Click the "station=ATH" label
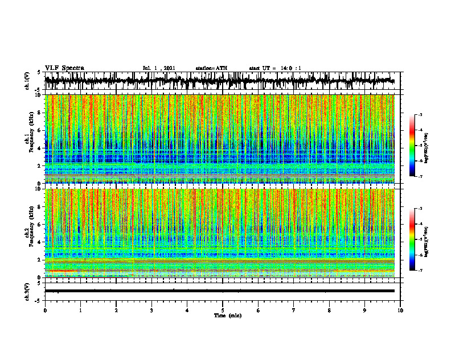 click(211, 68)
